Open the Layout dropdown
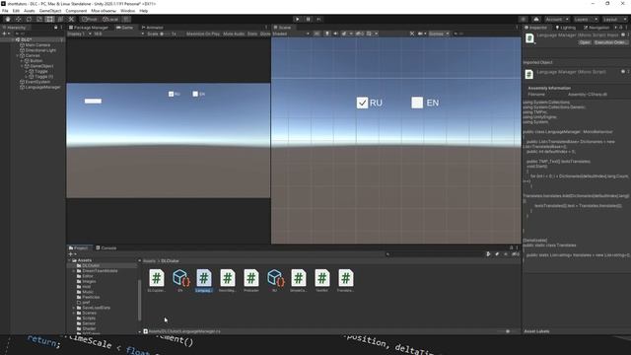Viewport: 631px width, 355px height. [614, 19]
